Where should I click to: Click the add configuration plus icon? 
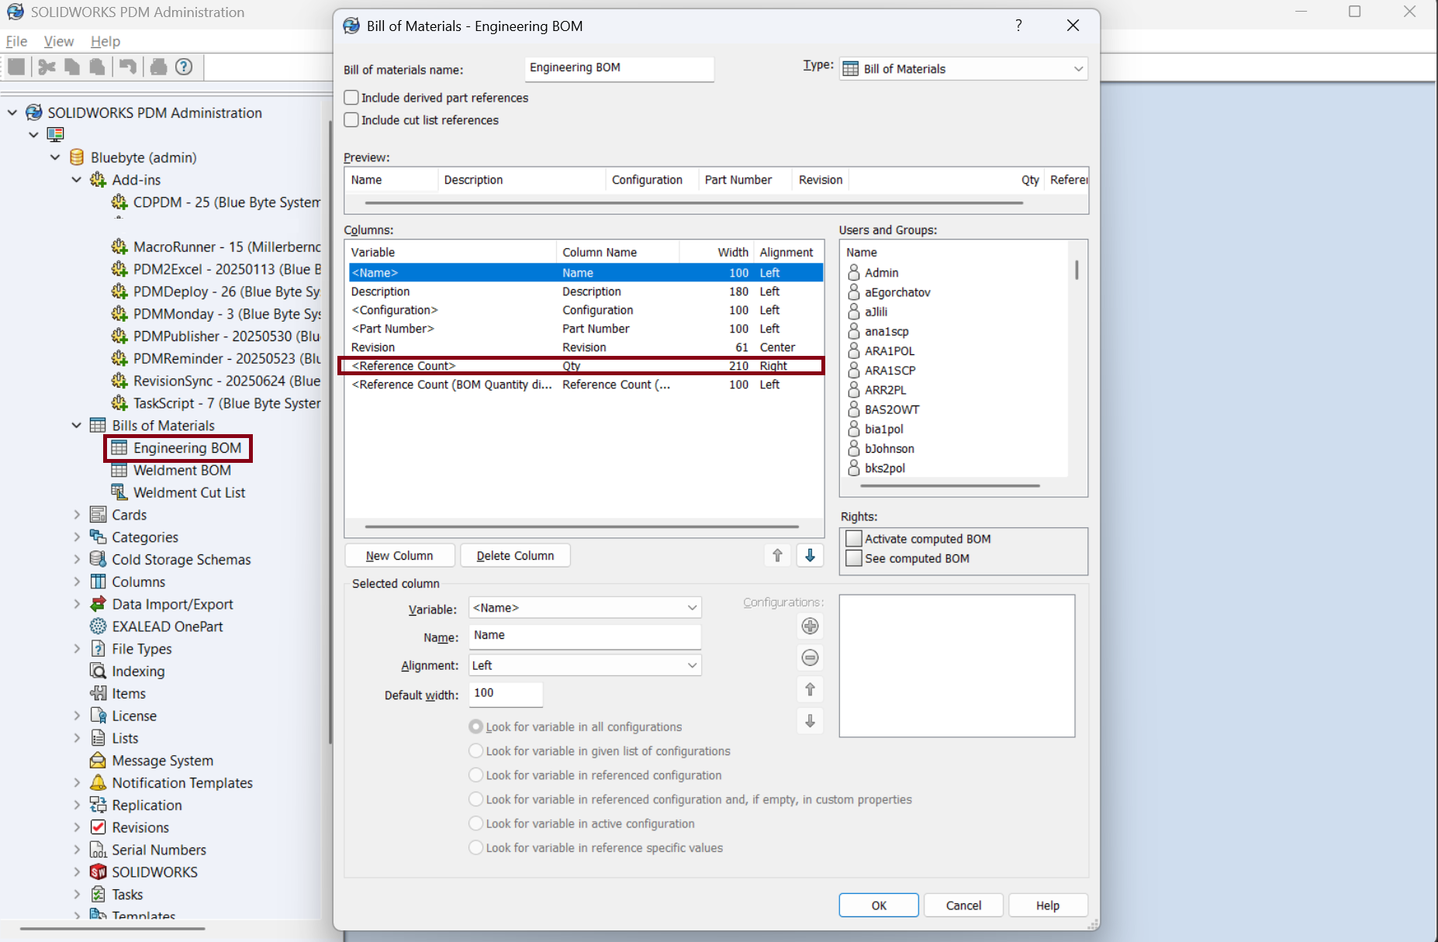(810, 626)
